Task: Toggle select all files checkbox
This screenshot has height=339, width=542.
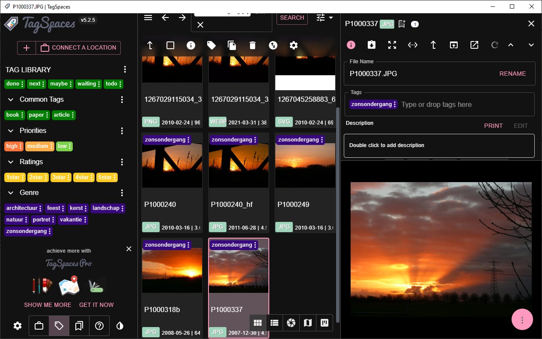Action: (x=170, y=45)
